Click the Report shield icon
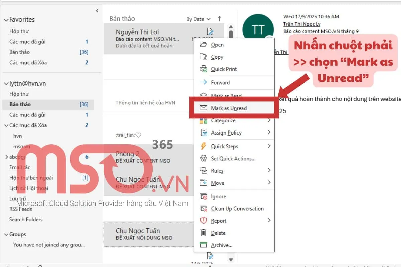This screenshot has width=401, height=267. click(203, 221)
